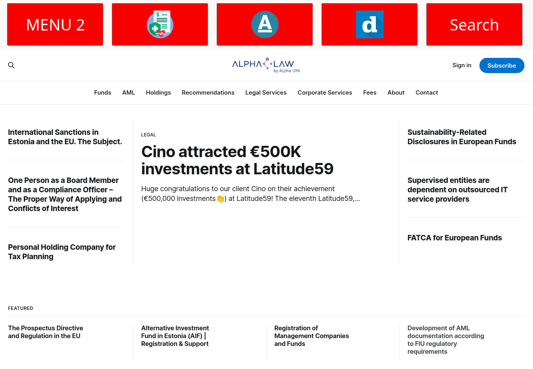Viewport: 533px width, 369px height.
Task: Click the Alpha Law logo
Action: [x=266, y=65]
